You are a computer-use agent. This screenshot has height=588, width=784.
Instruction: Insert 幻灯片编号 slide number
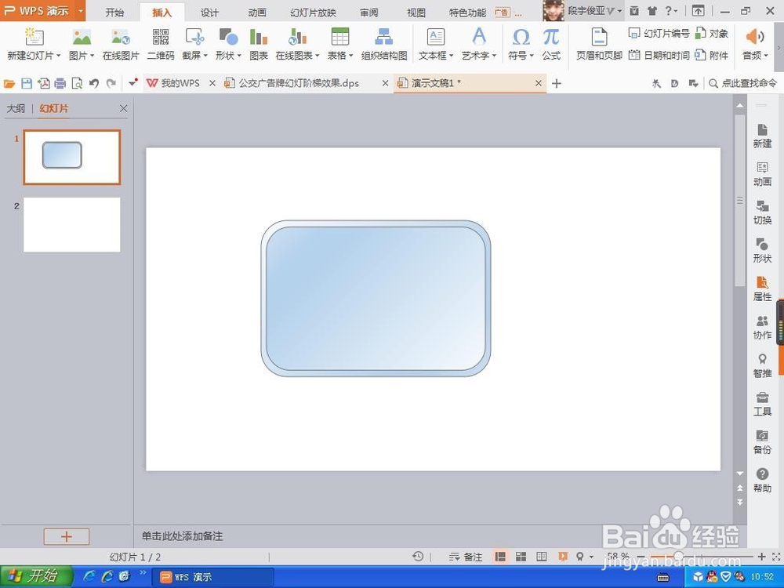[x=659, y=34]
